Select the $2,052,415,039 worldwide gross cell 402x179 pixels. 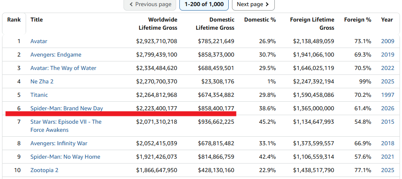coord(157,143)
